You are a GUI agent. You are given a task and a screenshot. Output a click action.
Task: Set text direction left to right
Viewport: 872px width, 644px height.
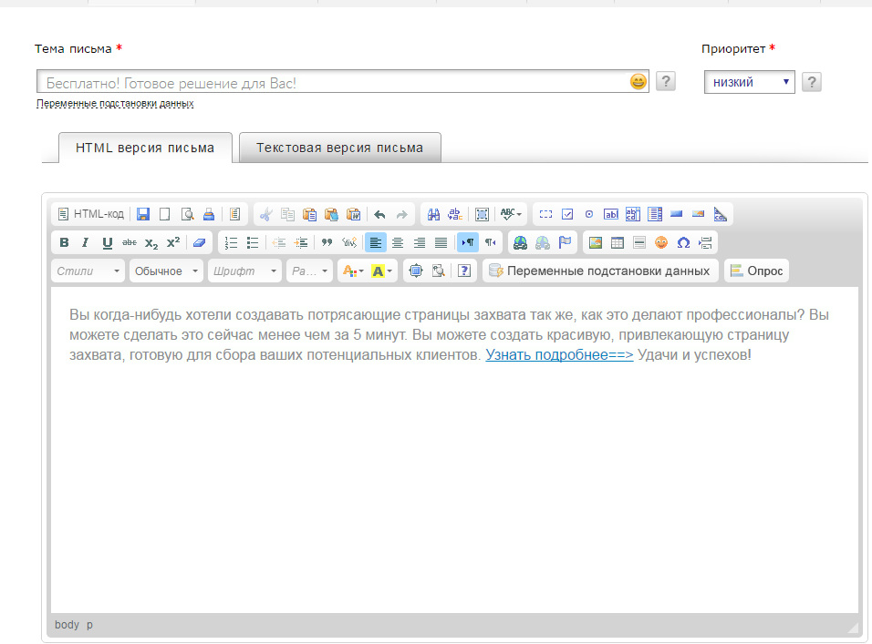pyautogui.click(x=468, y=242)
